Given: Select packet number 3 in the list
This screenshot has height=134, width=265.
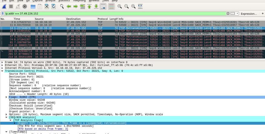Looking at the screenshot, I should coord(132,22).
